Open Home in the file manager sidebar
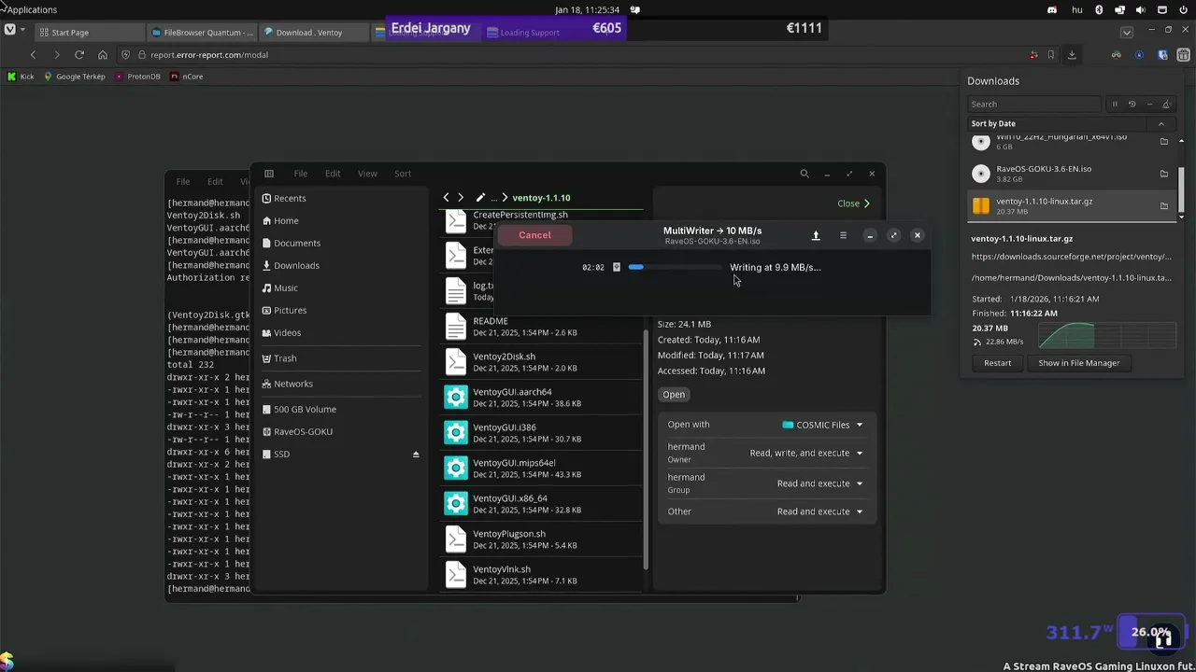 340,220
